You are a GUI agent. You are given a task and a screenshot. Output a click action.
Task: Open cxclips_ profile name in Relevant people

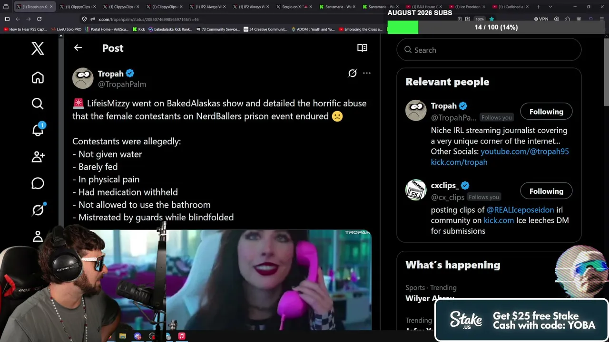[x=445, y=185]
